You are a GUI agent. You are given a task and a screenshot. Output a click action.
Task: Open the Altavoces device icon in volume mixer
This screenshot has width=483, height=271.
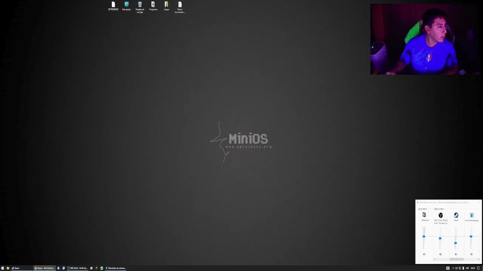coord(424,215)
